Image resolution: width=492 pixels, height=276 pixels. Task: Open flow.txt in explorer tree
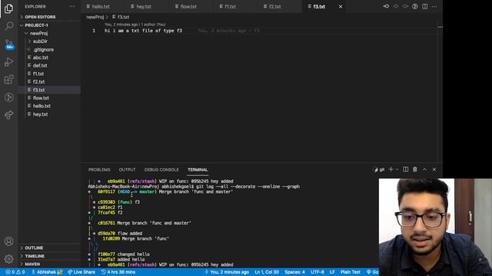49,98
